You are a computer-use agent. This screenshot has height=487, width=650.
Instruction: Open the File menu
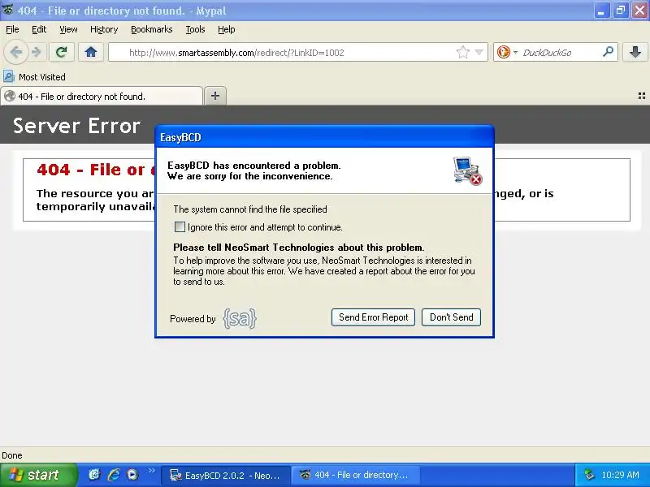12,29
